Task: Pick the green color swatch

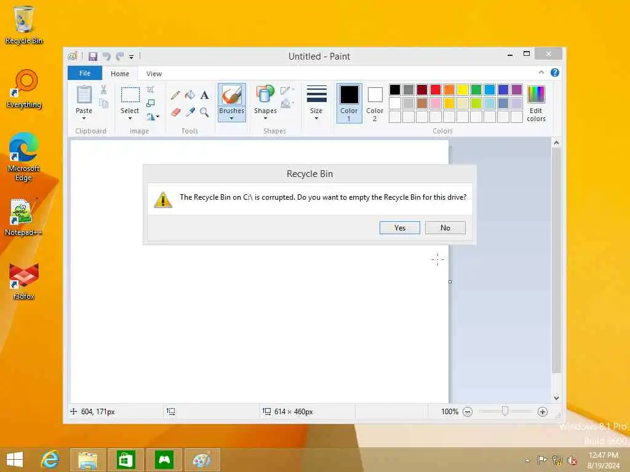Action: [476, 90]
